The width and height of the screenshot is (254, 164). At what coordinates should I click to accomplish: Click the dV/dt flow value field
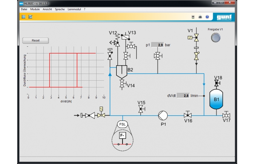coord(183,95)
